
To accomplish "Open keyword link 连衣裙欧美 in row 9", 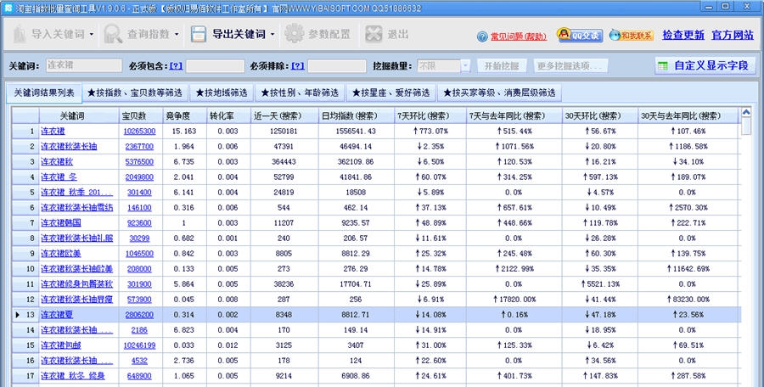I will pyautogui.click(x=61, y=254).
